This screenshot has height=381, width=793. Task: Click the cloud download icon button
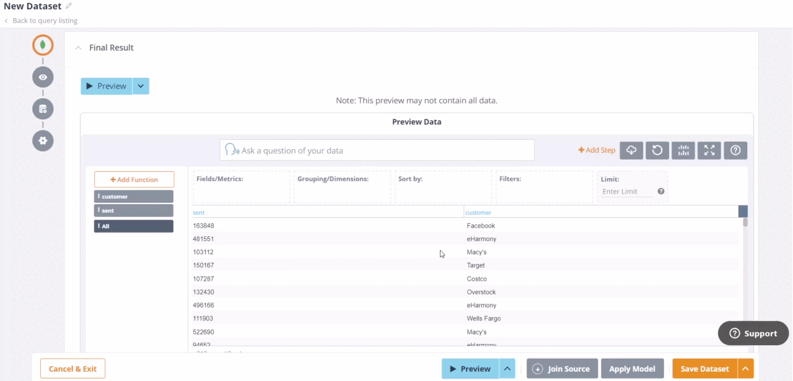pyautogui.click(x=631, y=150)
